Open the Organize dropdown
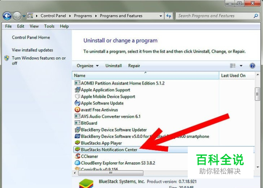Screen dimensions: 263x188 click(87, 66)
